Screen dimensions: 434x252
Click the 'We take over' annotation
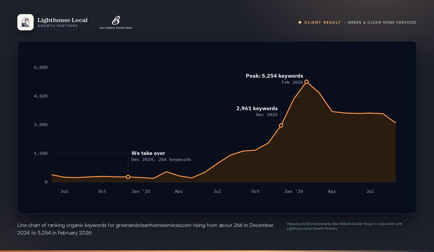148,153
